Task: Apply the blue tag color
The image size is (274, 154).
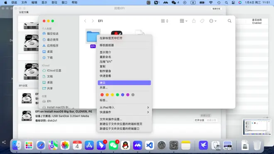Action: point(122,95)
